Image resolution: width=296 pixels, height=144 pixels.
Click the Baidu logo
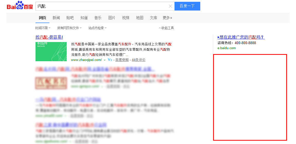(20, 5)
